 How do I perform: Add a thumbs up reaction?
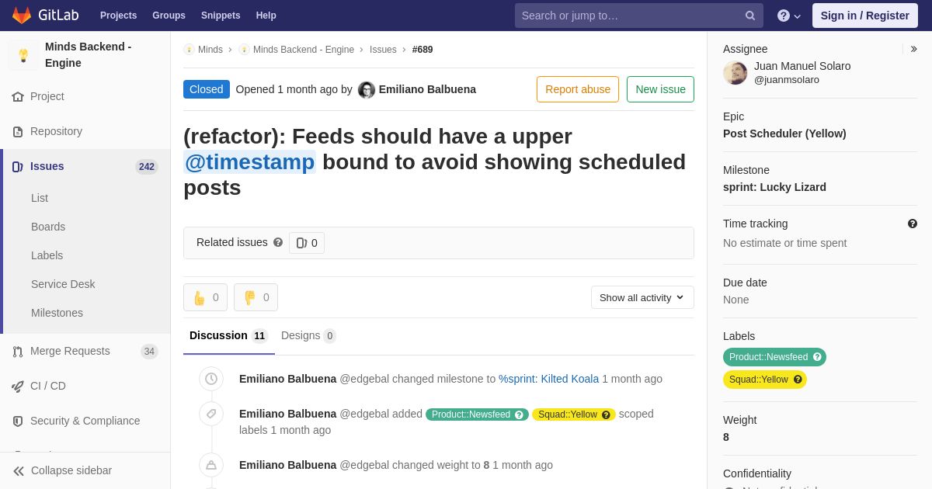pos(205,297)
